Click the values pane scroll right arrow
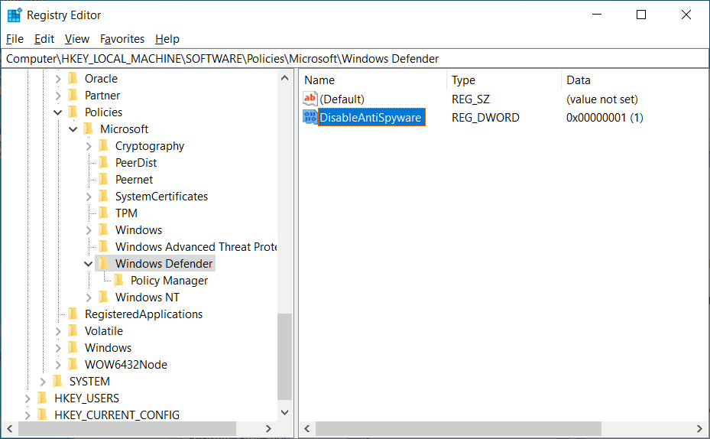Image resolution: width=710 pixels, height=439 pixels. tap(700, 428)
